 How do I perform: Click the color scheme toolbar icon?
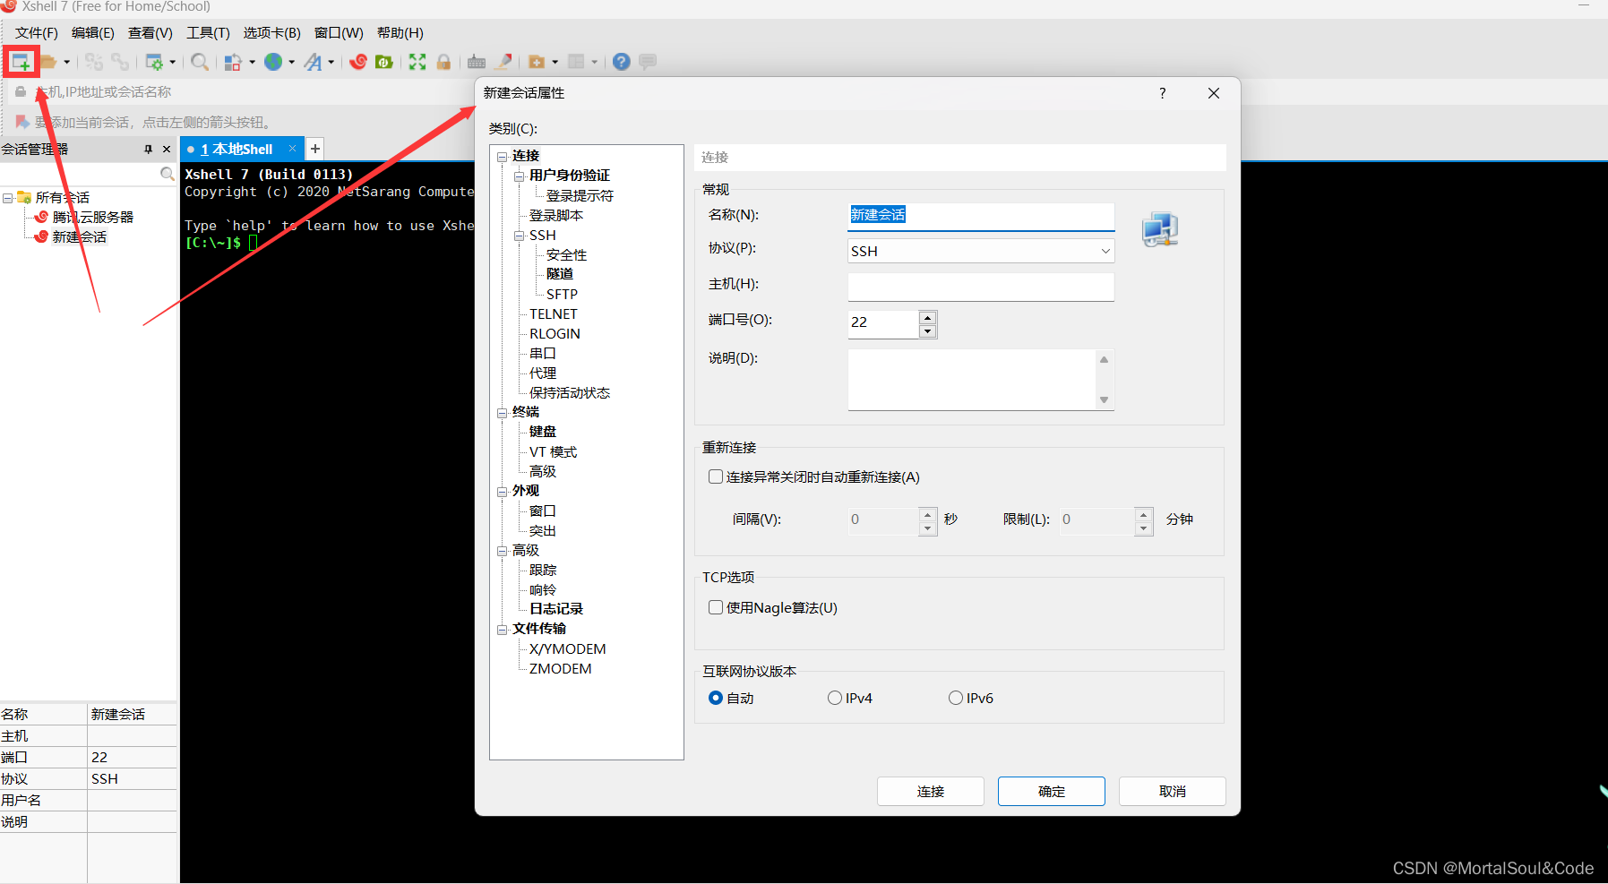pos(233,62)
